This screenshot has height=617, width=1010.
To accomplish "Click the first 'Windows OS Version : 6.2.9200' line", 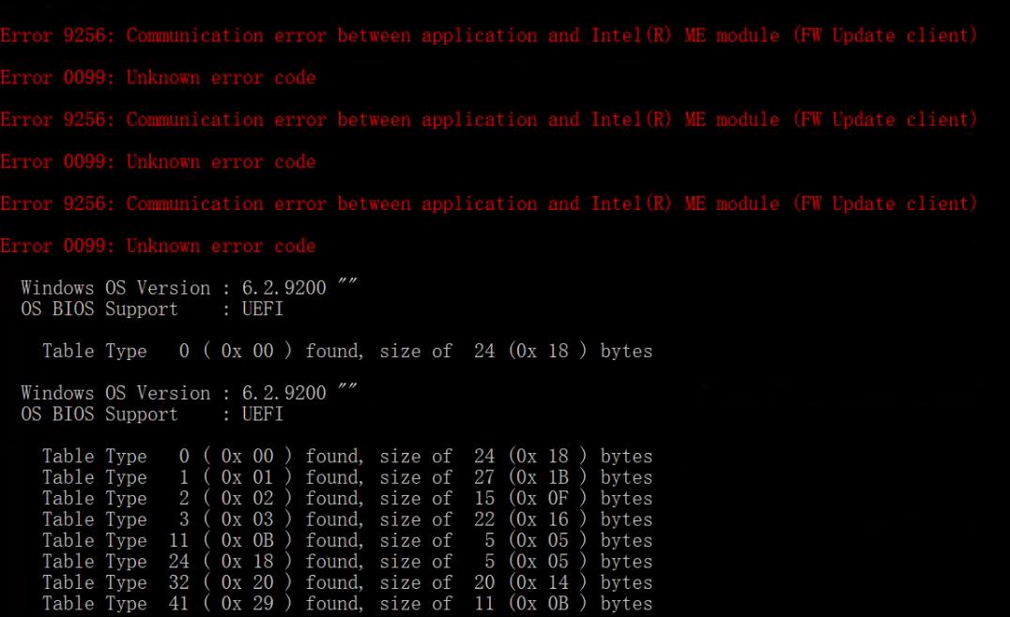I will pyautogui.click(x=189, y=288).
